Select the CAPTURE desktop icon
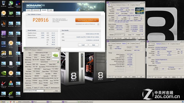 click(x=3, y=44)
